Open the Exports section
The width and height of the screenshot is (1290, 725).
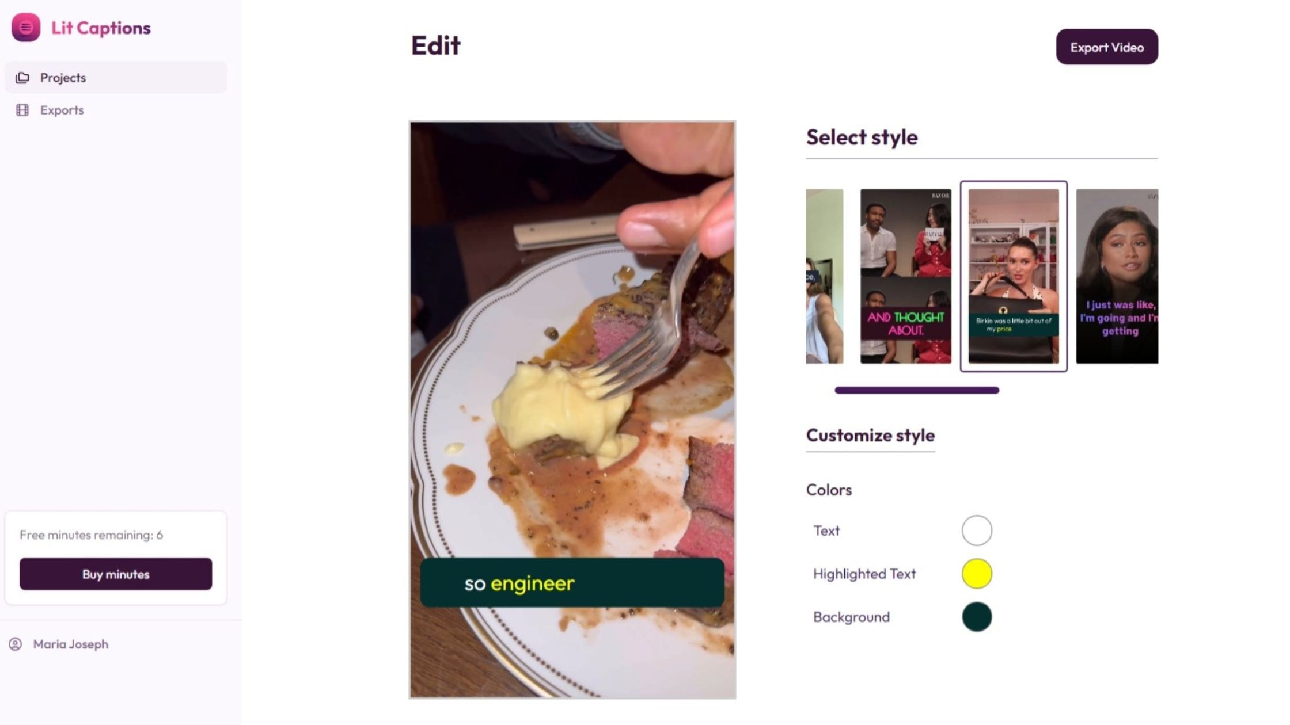[116, 110]
